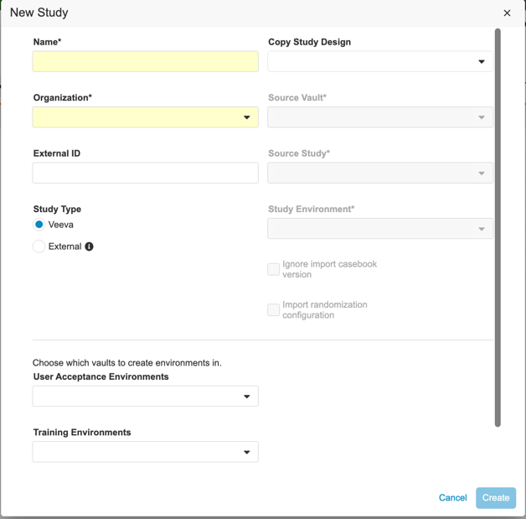
Task: Open the Source Study dropdown
Action: point(379,173)
